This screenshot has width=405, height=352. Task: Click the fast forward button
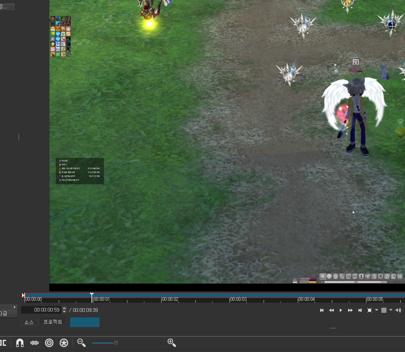(350, 310)
